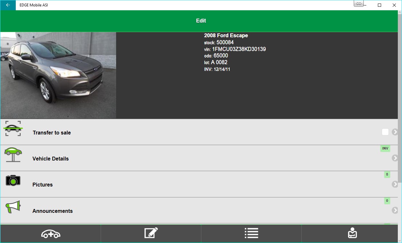The image size is (402, 243).
Task: Open the Transfer to sale row
Action: click(x=199, y=132)
